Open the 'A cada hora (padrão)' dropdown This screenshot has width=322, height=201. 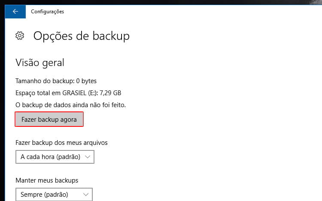tap(55, 157)
